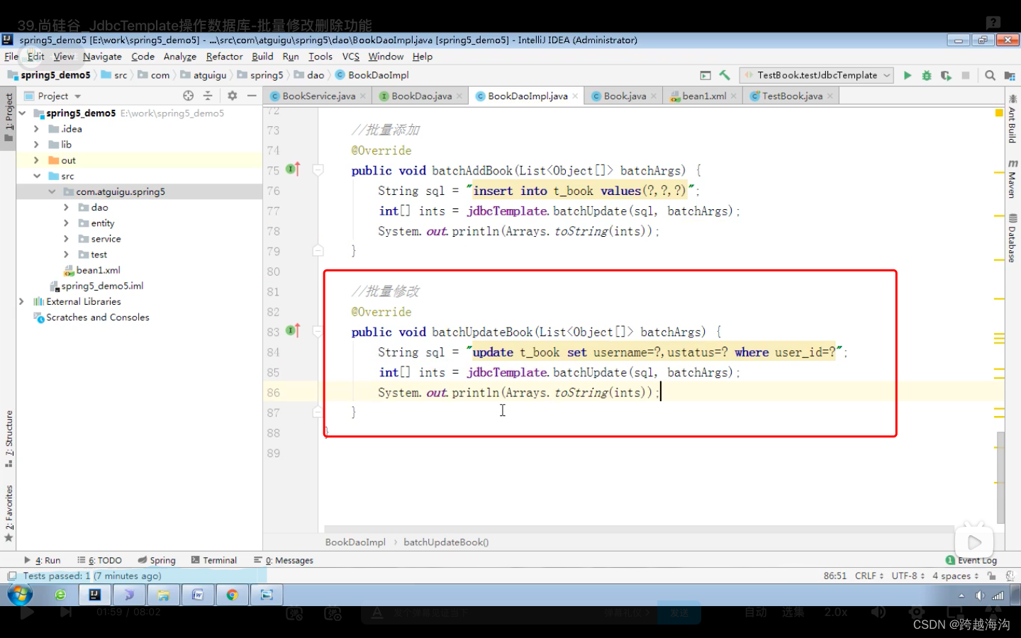Select bean1.xml in project tree
The image size is (1021, 638).
pyautogui.click(x=98, y=270)
